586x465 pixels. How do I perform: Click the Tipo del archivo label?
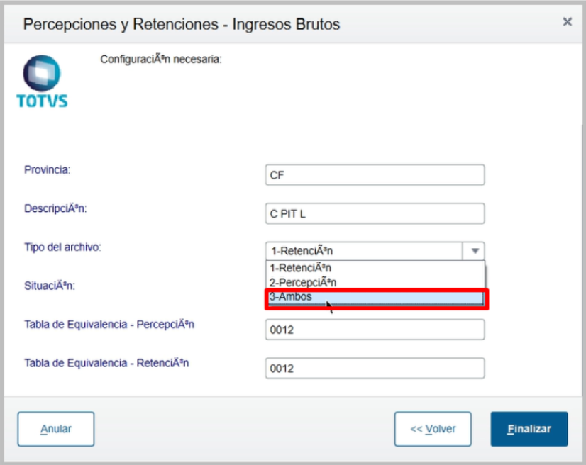(x=62, y=247)
